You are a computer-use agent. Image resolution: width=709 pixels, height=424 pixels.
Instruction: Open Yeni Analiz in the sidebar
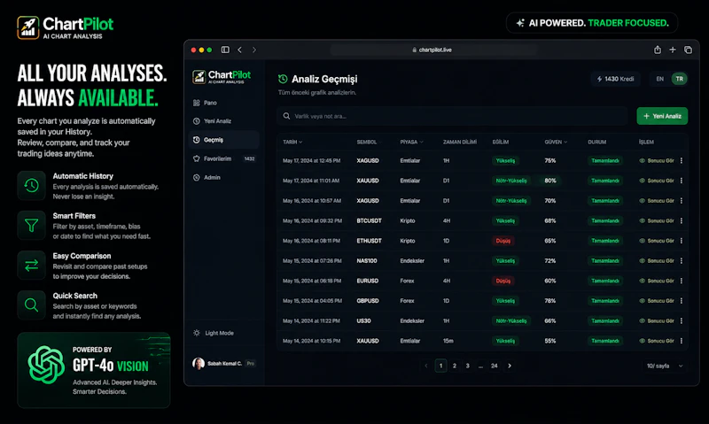coord(224,121)
